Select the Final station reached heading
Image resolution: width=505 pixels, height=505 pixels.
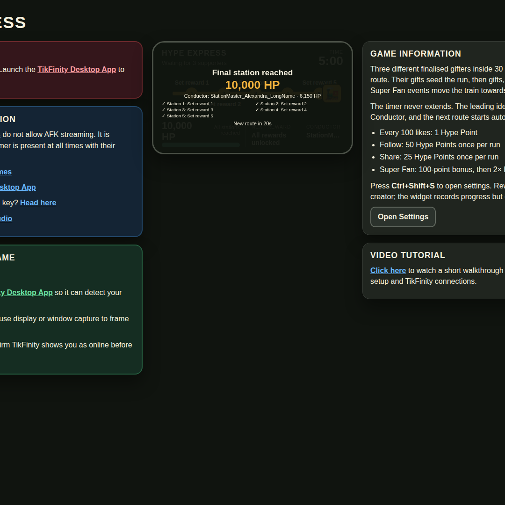coord(252,72)
